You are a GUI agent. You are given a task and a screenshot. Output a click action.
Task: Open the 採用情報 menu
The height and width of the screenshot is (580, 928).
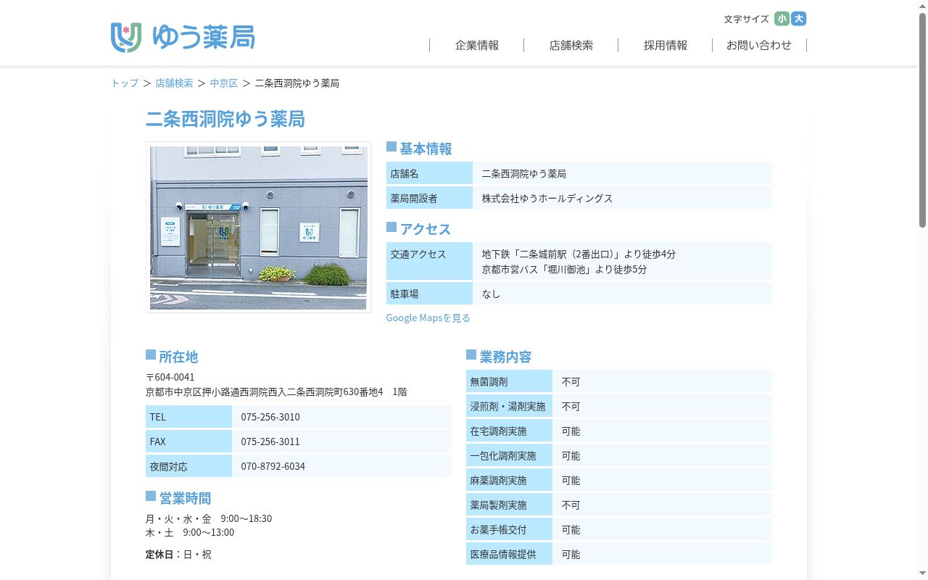click(666, 45)
